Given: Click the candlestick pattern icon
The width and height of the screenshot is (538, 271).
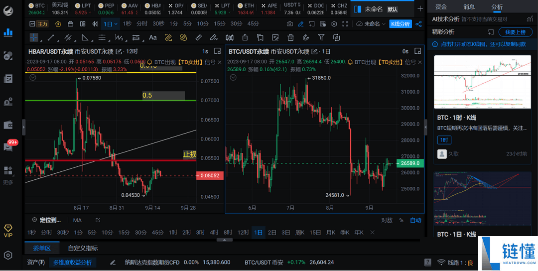Looking at the screenshot, I should [x=230, y=37].
